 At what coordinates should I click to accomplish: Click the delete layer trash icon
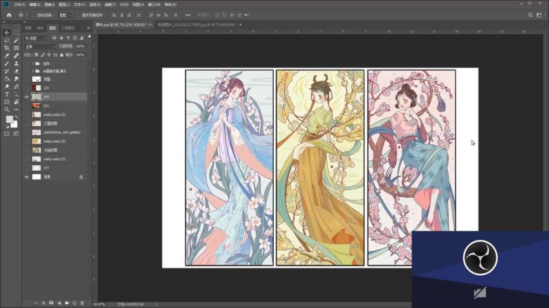(x=82, y=303)
